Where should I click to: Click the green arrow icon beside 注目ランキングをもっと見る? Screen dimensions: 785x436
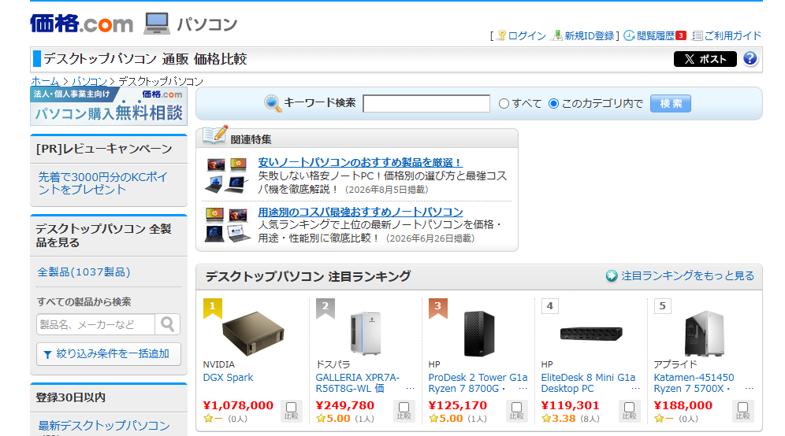pyautogui.click(x=612, y=276)
